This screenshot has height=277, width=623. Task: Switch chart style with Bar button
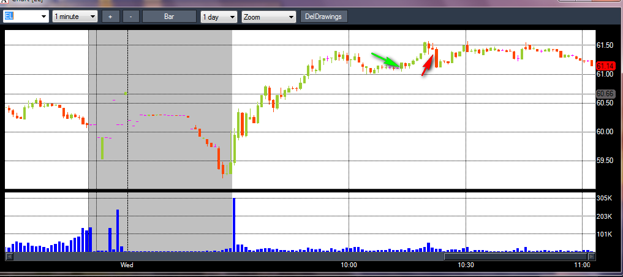click(x=169, y=17)
